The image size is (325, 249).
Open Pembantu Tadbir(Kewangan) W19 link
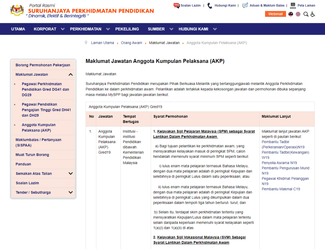pos(285,155)
